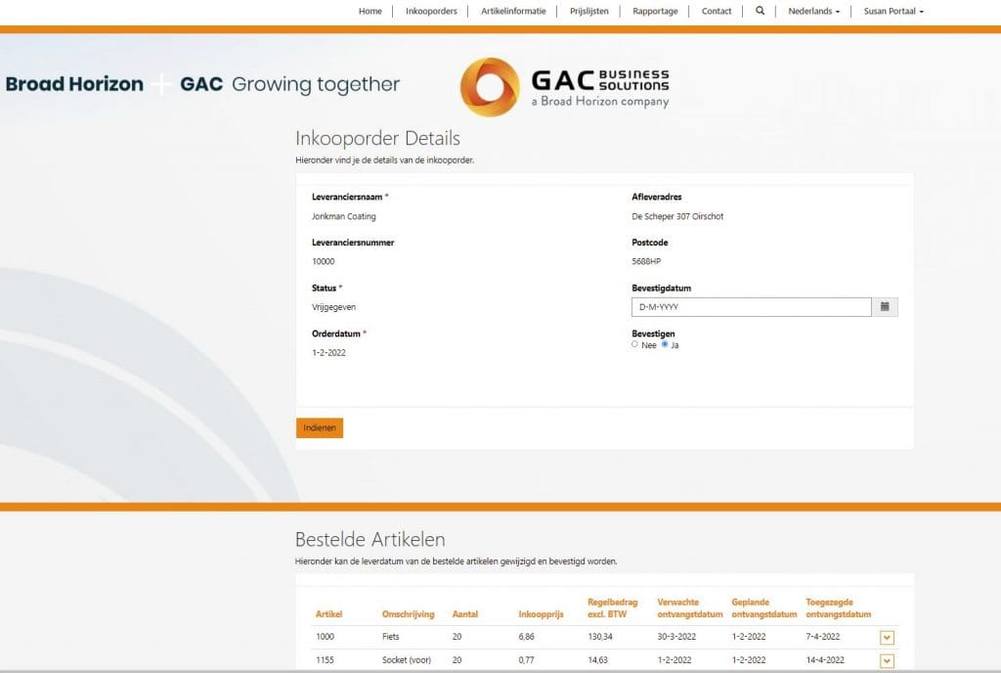Click the Fiets description cell
This screenshot has height=673, width=1001.
point(391,637)
